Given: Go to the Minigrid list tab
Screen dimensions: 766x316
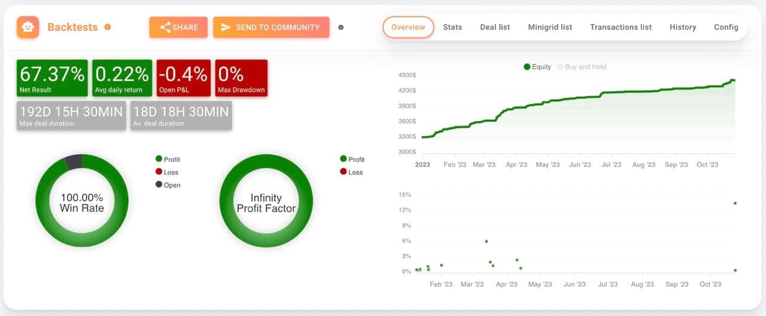Looking at the screenshot, I should click(550, 27).
